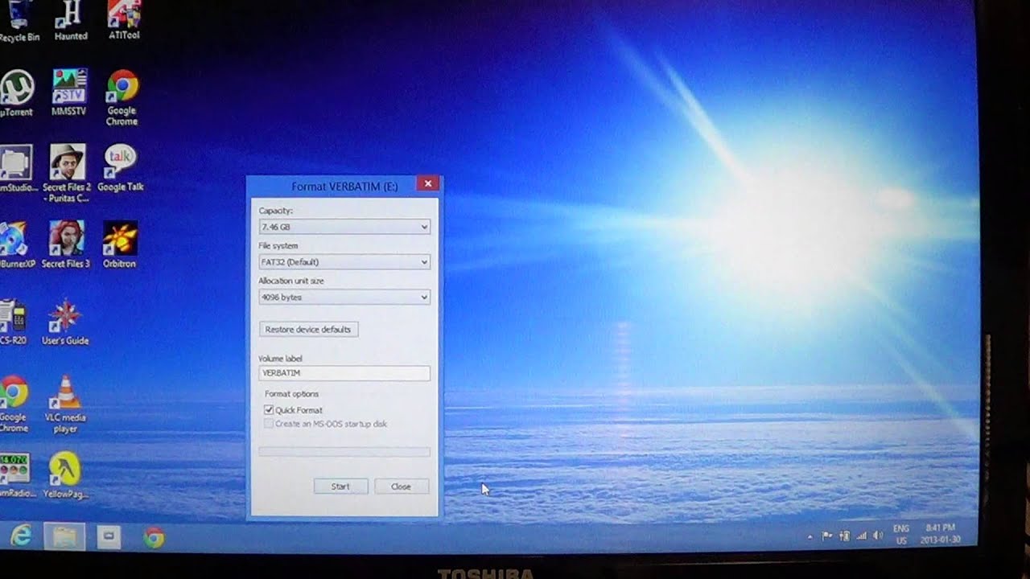1030x579 pixels.
Task: Show hidden tray icons arrow
Action: (810, 536)
